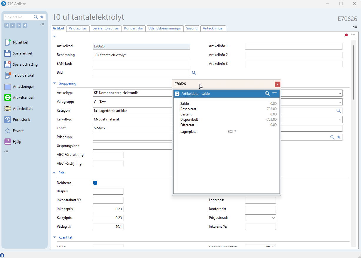Click the Artikeletikett label icon
Image resolution: width=361 pixels, height=258 pixels.
(8, 109)
